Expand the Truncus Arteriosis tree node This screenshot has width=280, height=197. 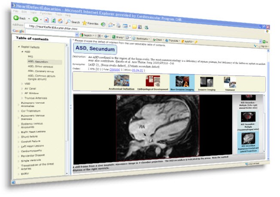coord(22,98)
